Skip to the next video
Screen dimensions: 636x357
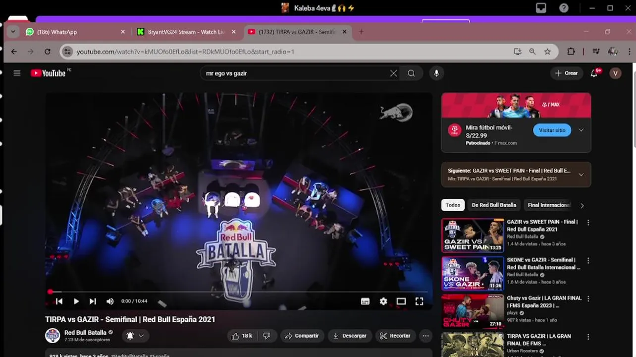[93, 301]
